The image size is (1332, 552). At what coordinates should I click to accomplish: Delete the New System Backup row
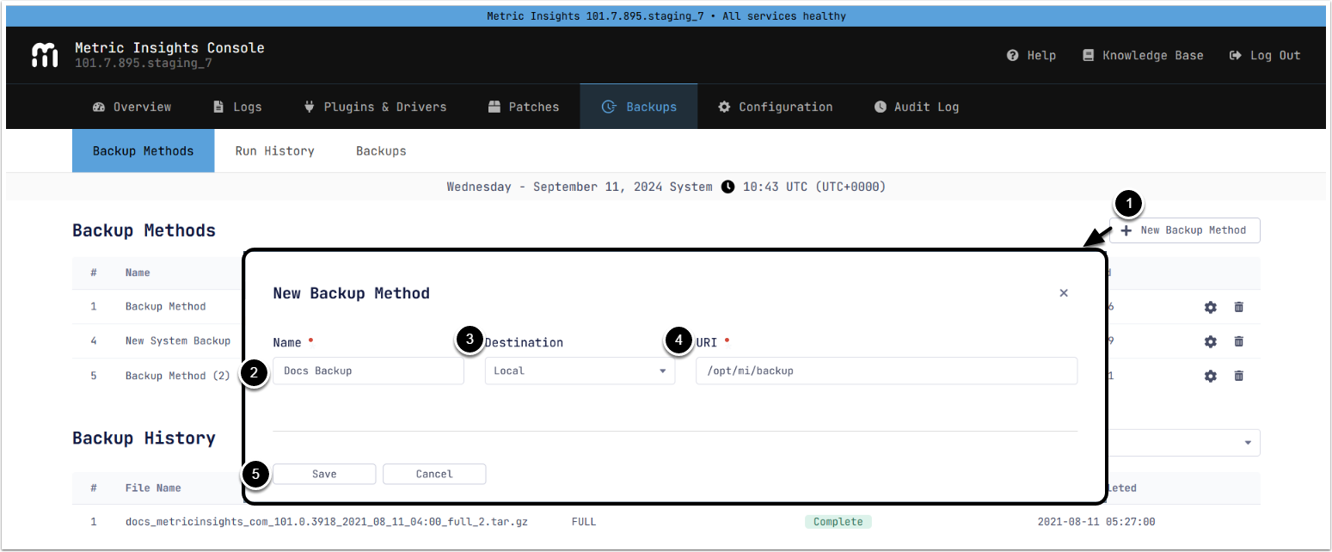1239,341
